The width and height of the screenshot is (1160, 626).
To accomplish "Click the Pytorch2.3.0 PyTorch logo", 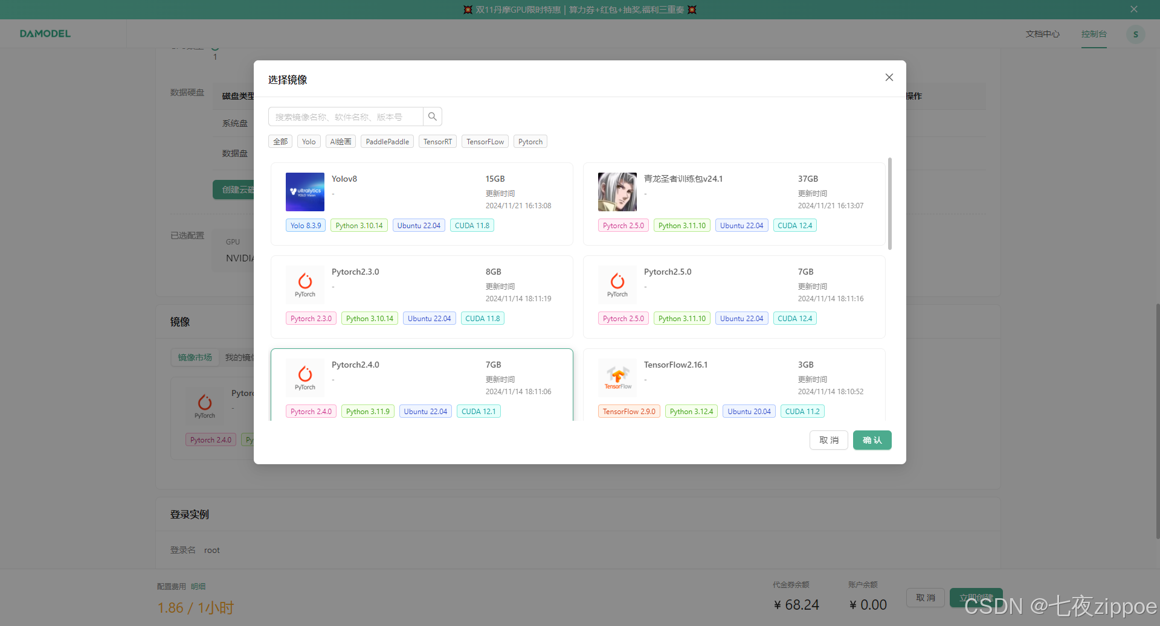I will (x=305, y=285).
